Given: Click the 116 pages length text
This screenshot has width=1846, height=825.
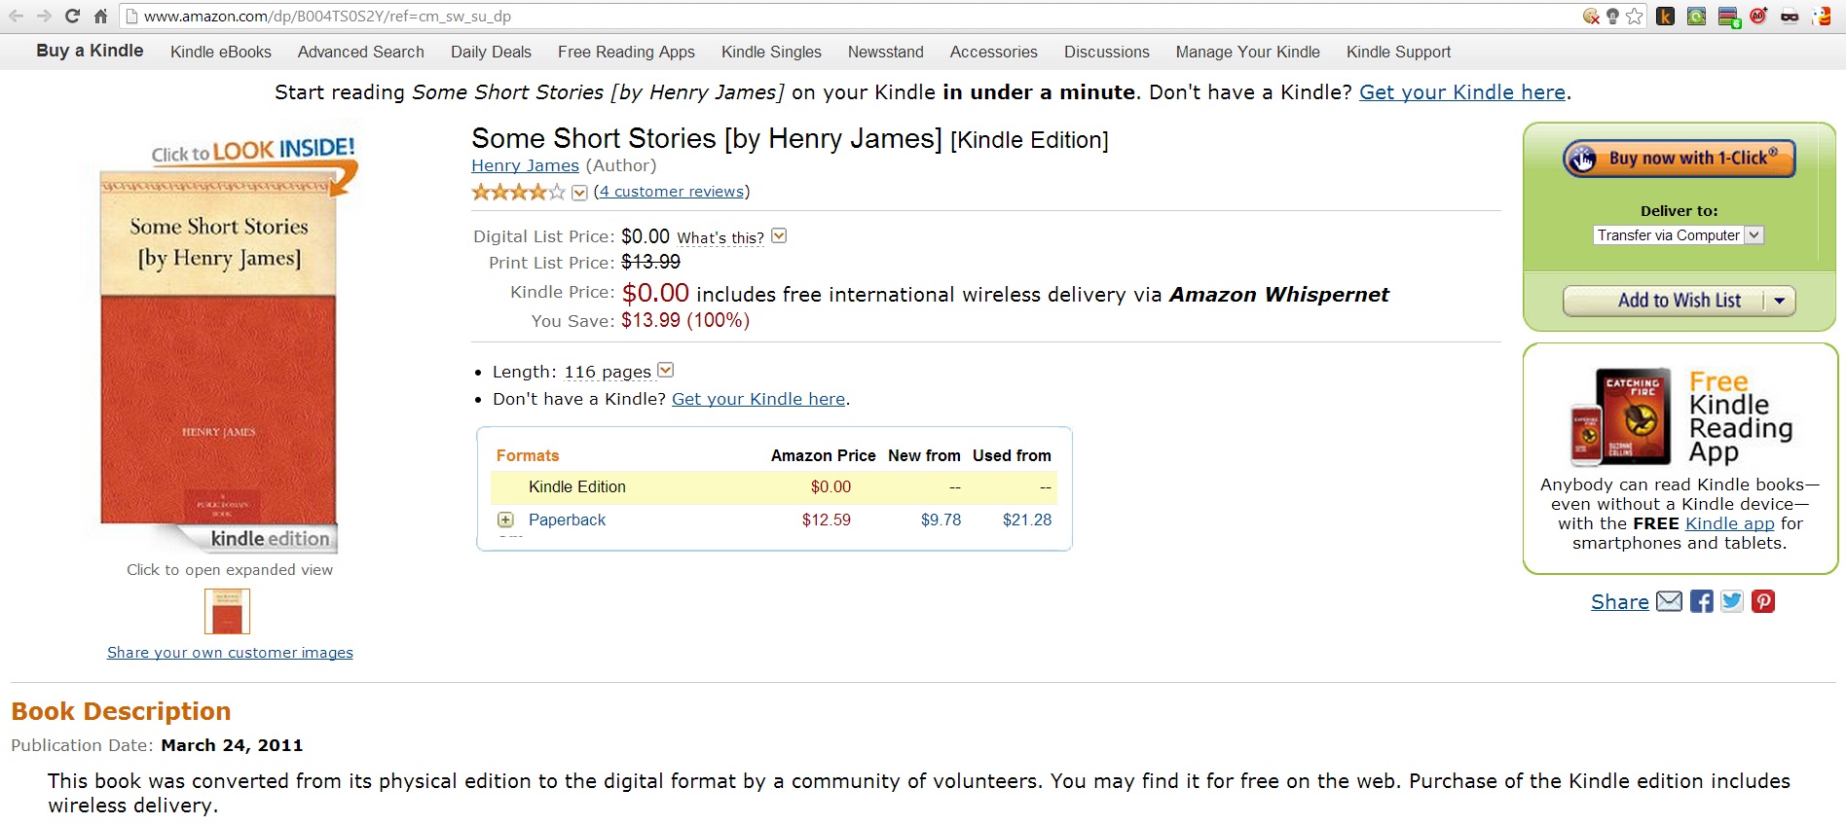Looking at the screenshot, I should pyautogui.click(x=608, y=372).
